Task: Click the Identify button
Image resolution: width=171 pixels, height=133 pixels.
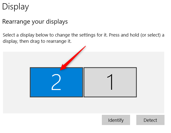Action: tap(116, 120)
